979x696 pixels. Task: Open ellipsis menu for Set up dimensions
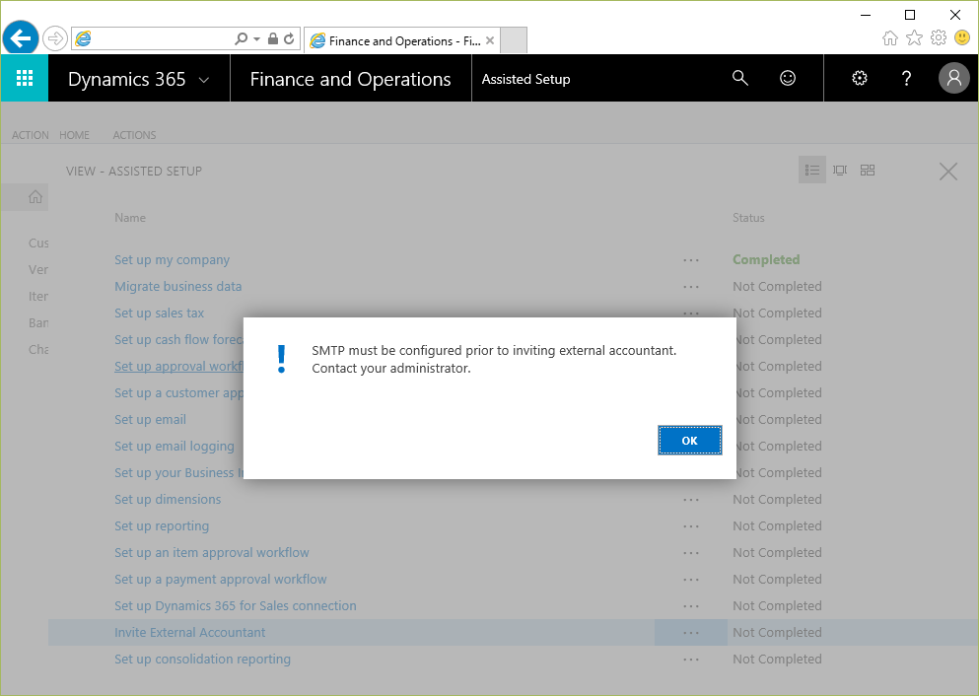click(691, 500)
